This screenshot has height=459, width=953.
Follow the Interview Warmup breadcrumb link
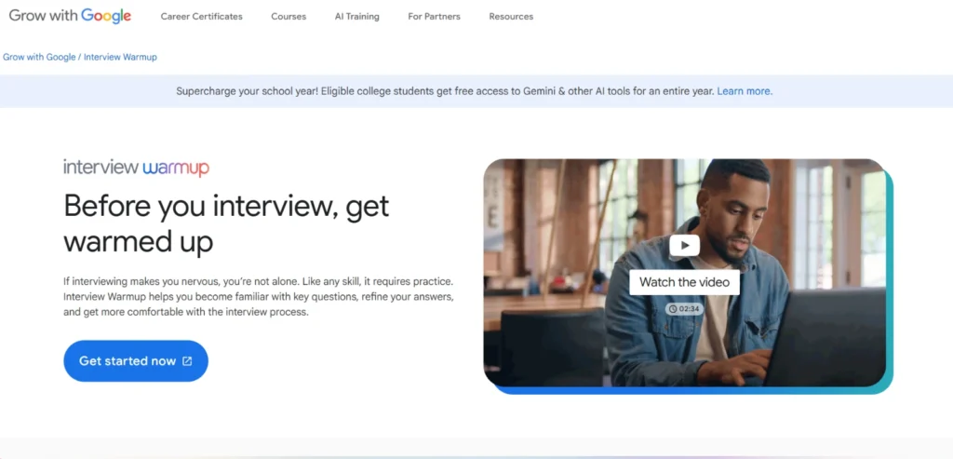(x=120, y=57)
